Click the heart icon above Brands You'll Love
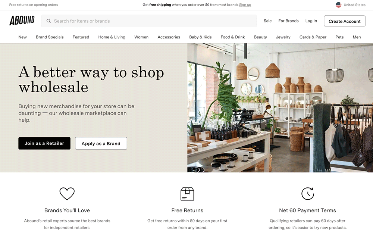This screenshot has height=231, width=373. [x=67, y=194]
